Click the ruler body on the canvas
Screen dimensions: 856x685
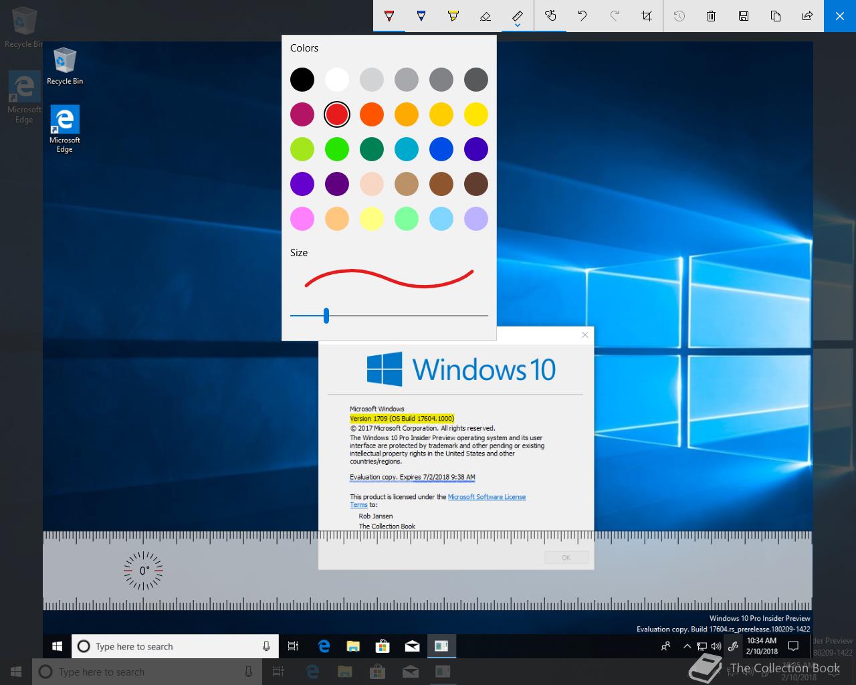[x=428, y=571]
